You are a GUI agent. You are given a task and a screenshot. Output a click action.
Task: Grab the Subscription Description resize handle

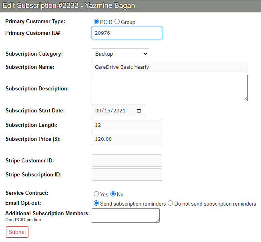click(x=245, y=99)
